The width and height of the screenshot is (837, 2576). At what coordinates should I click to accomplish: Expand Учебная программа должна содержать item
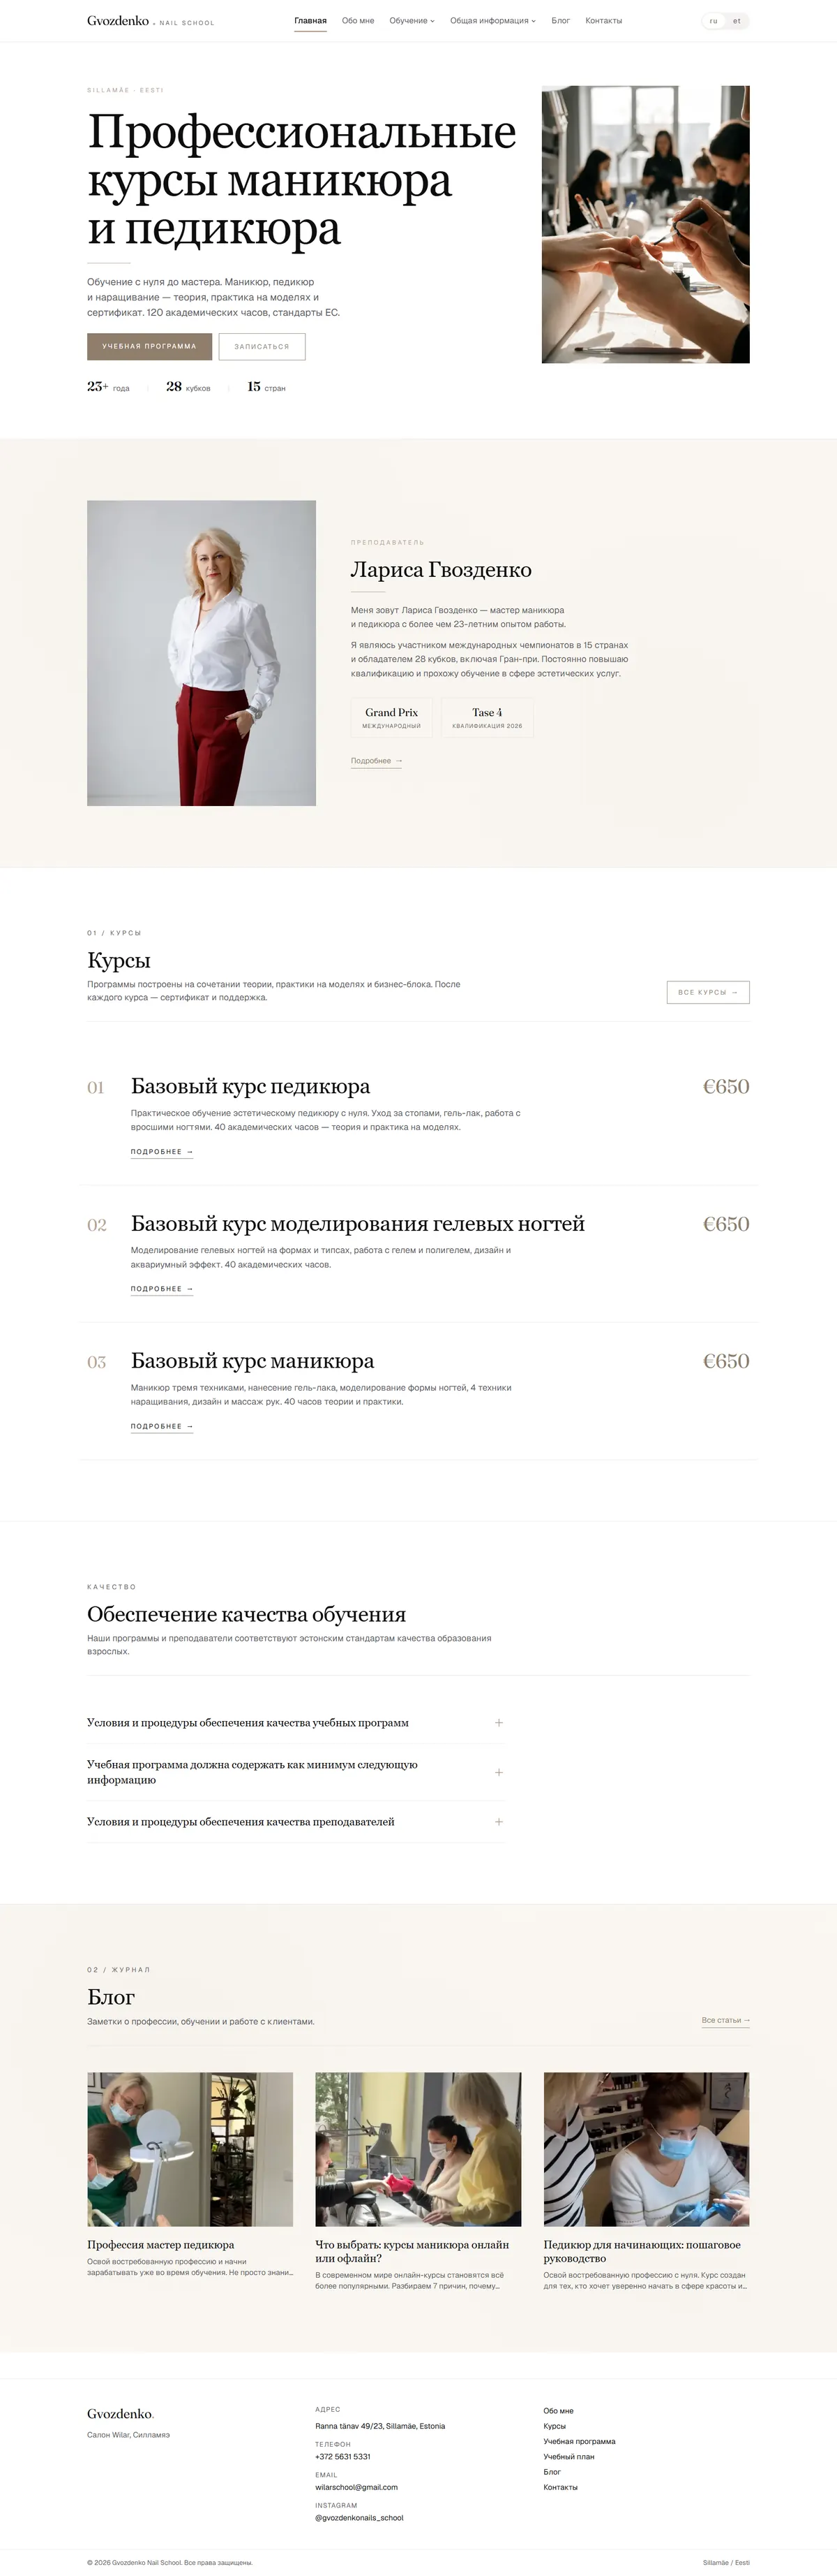click(x=294, y=1772)
